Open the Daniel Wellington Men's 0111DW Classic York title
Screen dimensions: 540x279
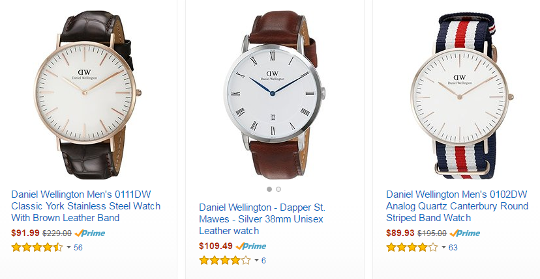pyautogui.click(x=85, y=206)
